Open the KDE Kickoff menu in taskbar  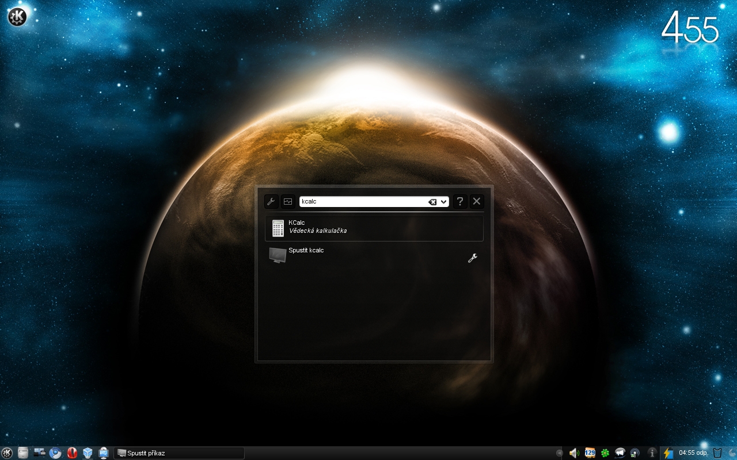(7, 453)
